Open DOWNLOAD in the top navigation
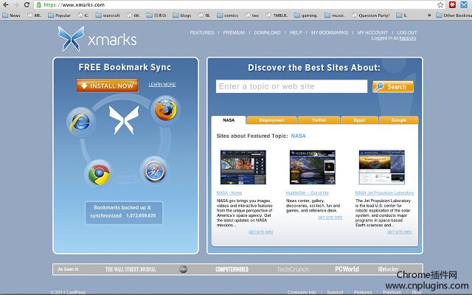 pyautogui.click(x=267, y=32)
